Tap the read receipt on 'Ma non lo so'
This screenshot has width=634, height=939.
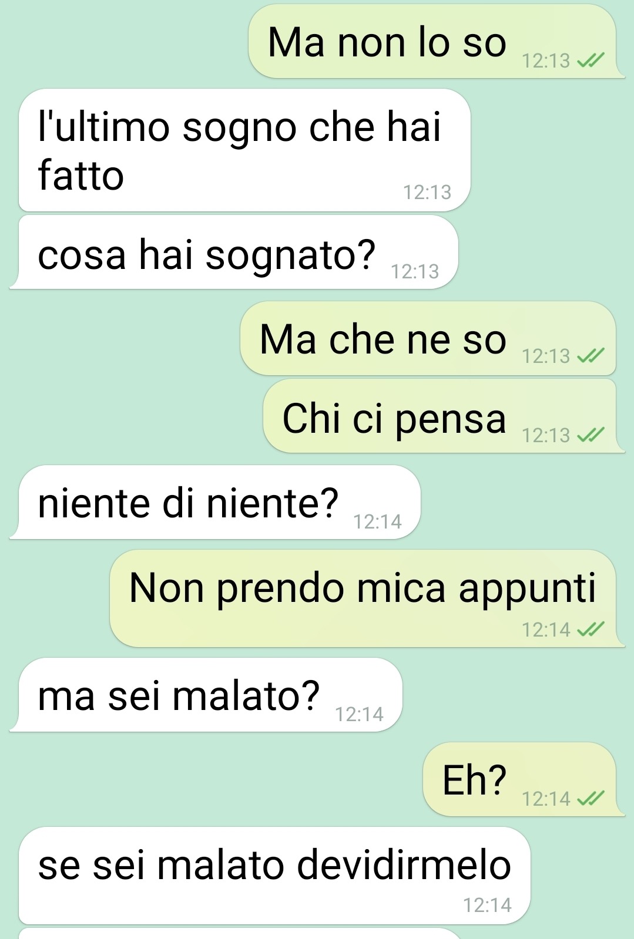click(591, 60)
